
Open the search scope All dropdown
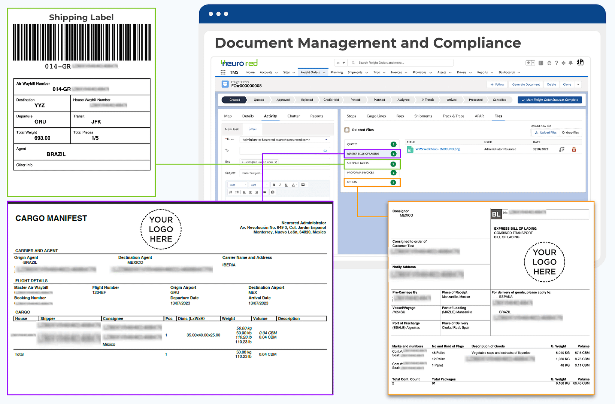coord(341,63)
